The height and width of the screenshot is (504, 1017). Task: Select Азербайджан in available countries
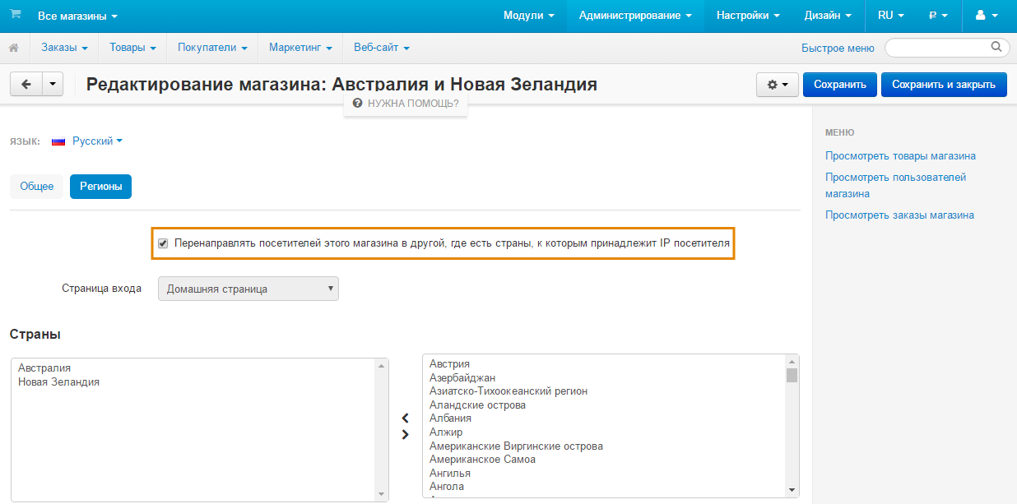tap(462, 377)
